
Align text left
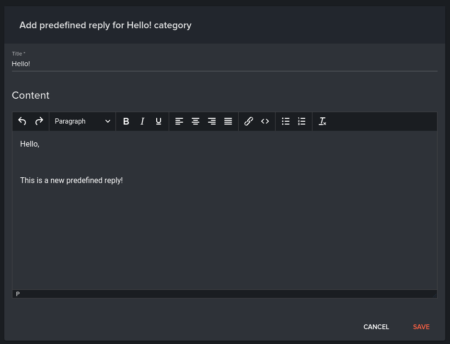click(x=179, y=121)
